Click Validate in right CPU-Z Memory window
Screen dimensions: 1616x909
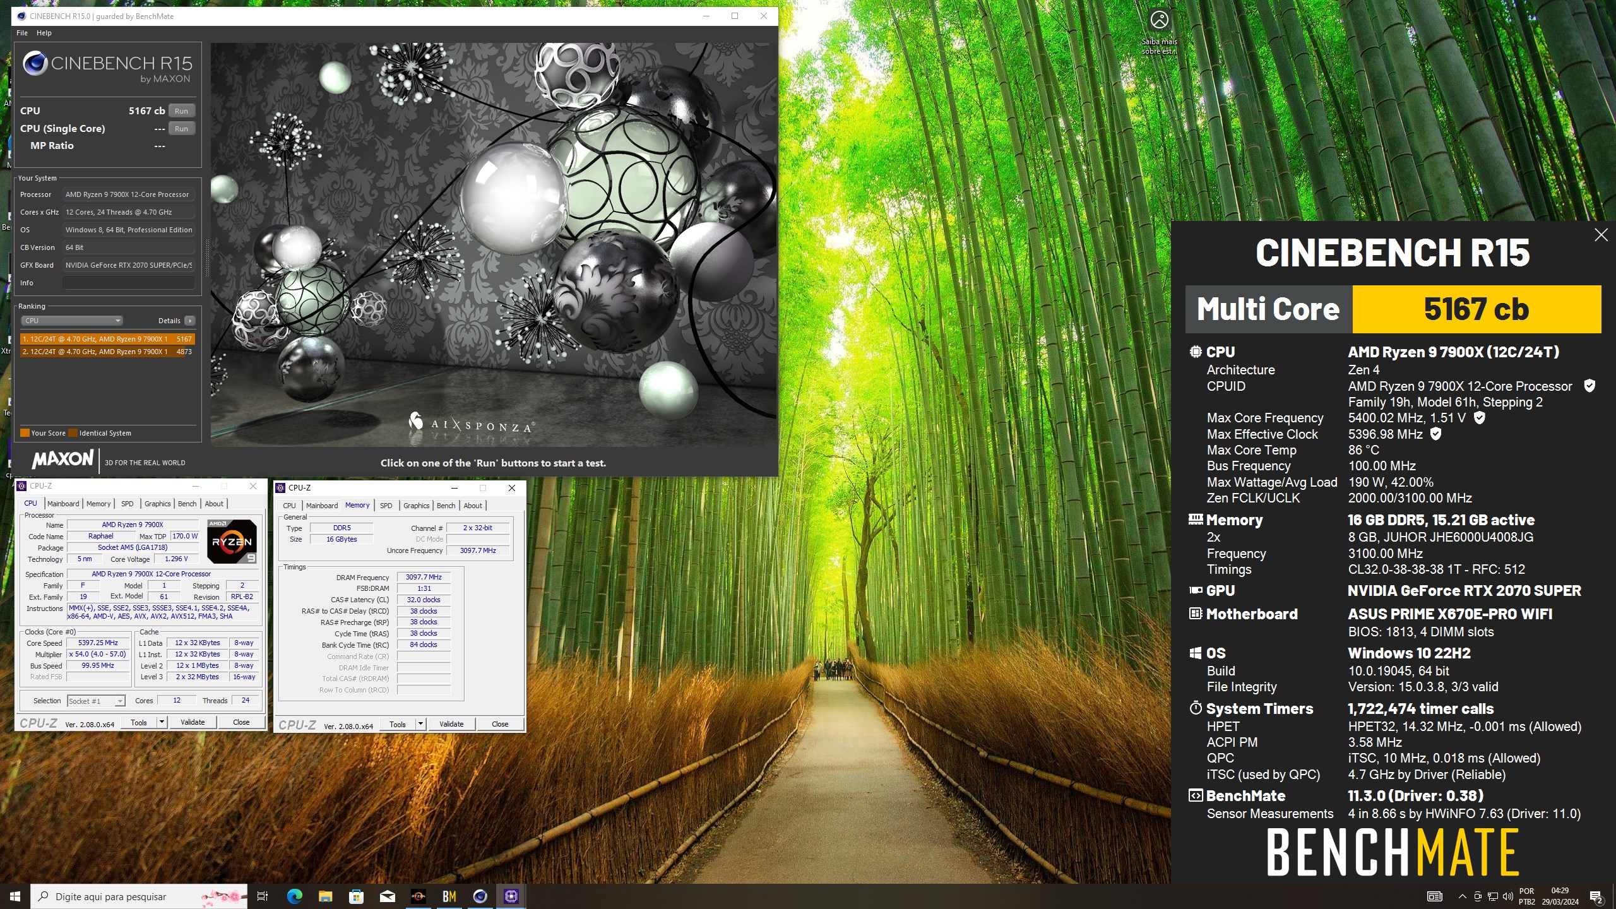(x=451, y=724)
